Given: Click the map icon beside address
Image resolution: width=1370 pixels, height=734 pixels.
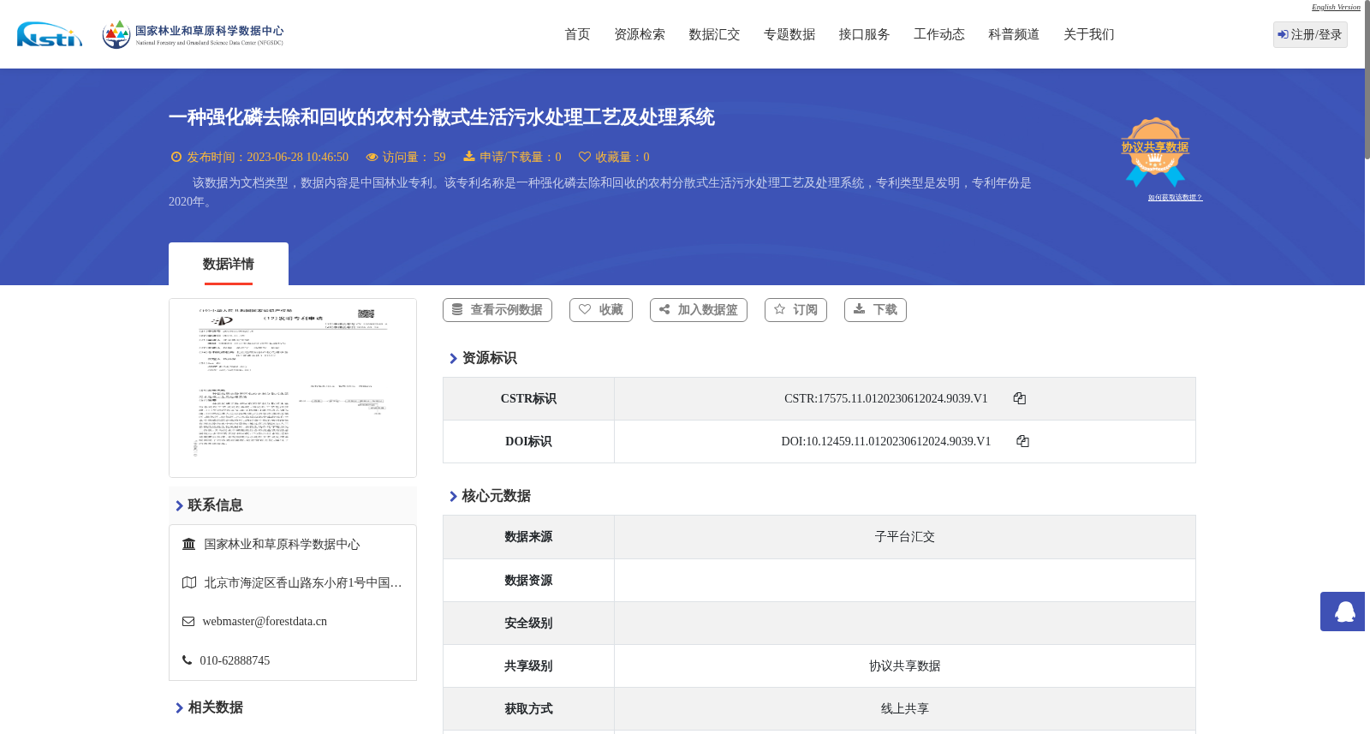Looking at the screenshot, I should [189, 582].
